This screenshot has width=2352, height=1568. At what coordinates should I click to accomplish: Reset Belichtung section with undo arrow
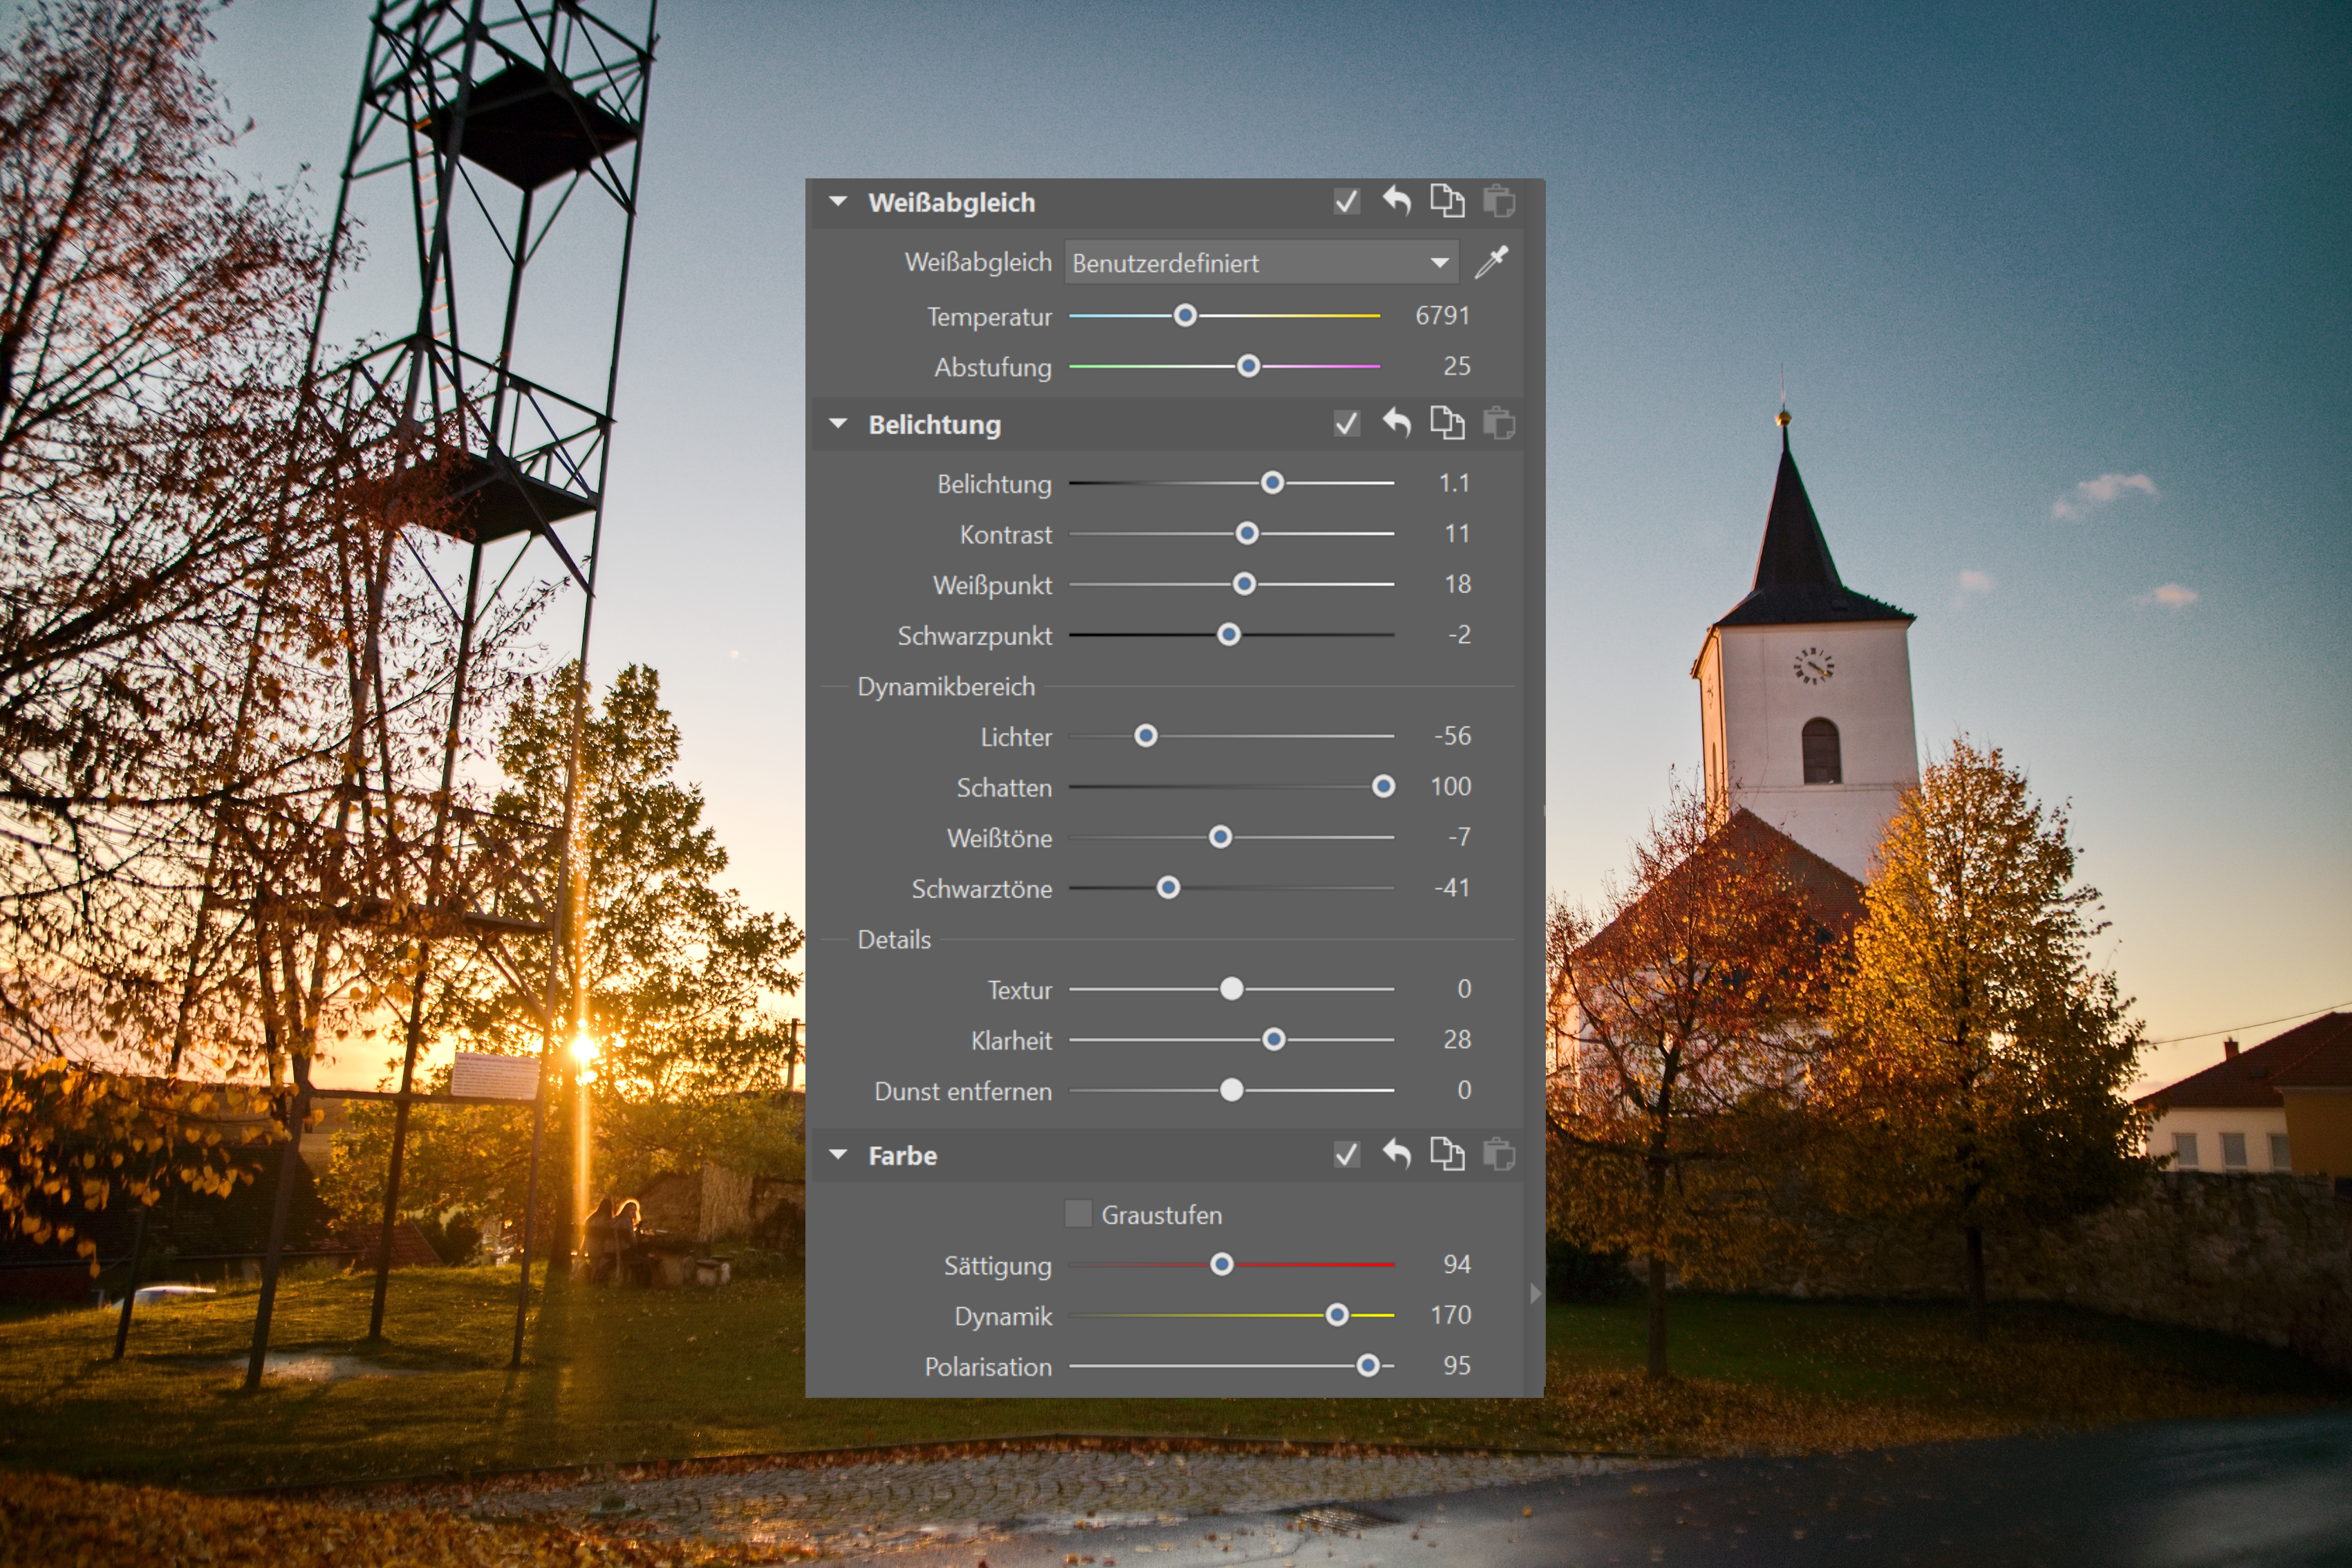tap(1397, 423)
